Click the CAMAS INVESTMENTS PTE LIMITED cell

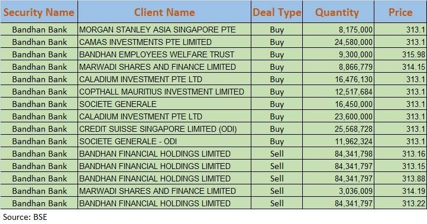pos(164,42)
